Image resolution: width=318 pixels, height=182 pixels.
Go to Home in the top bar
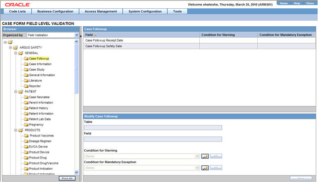point(284,3)
